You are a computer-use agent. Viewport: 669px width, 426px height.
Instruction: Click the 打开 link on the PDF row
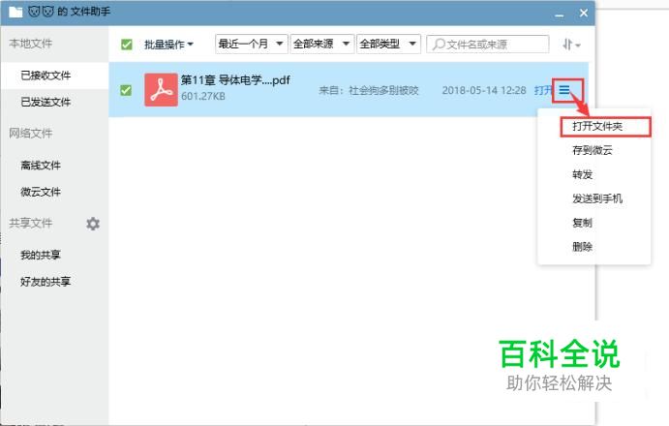coord(543,90)
